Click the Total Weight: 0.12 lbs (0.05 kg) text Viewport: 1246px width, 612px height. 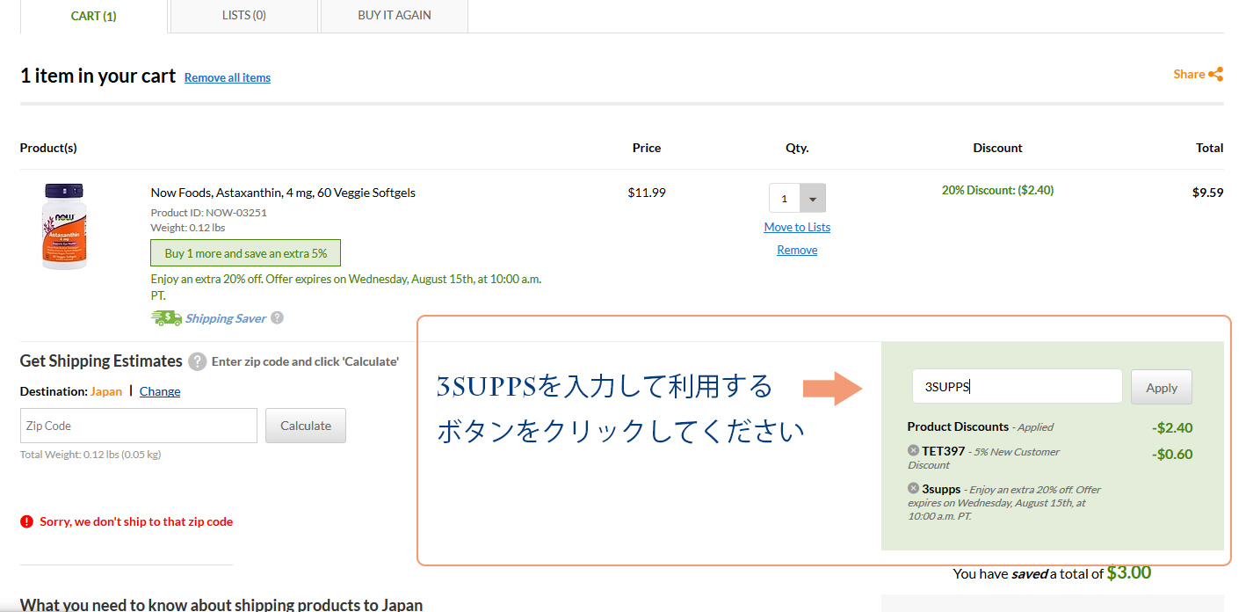pos(91,455)
